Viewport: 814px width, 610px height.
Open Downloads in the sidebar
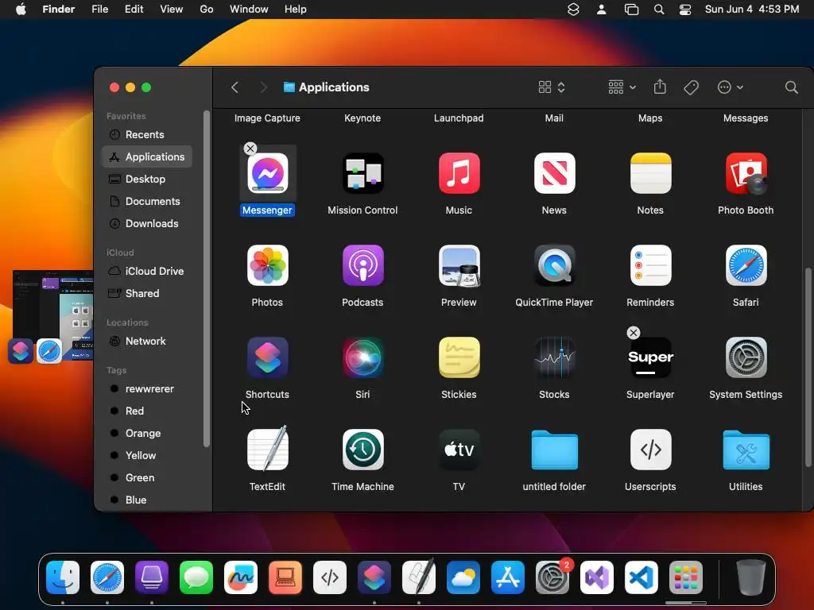click(147, 223)
